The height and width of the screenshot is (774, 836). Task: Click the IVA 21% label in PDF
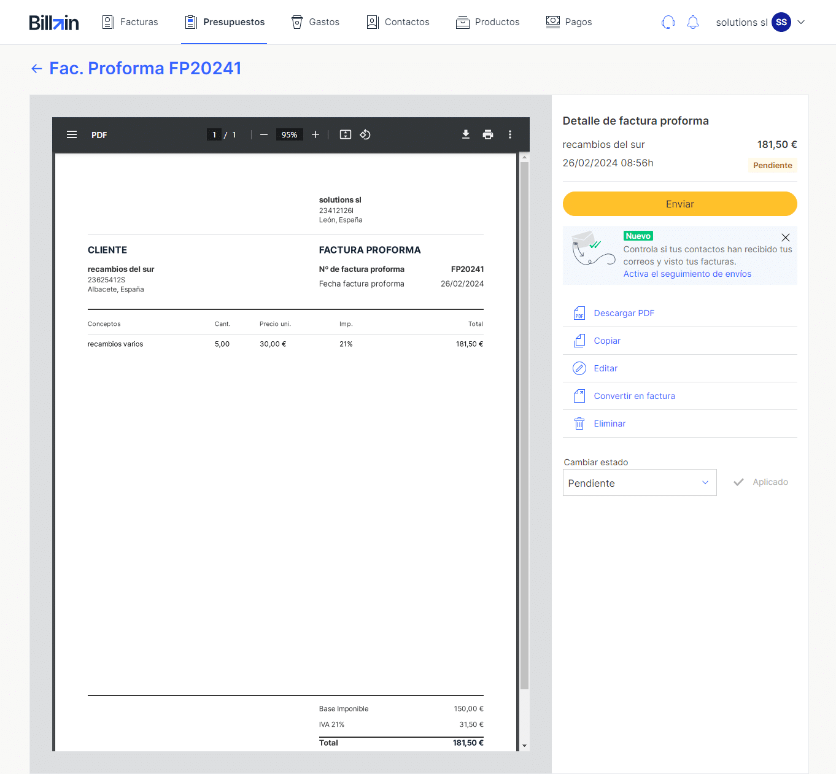(x=331, y=724)
